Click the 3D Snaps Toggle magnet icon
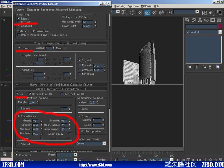 coord(140,12)
